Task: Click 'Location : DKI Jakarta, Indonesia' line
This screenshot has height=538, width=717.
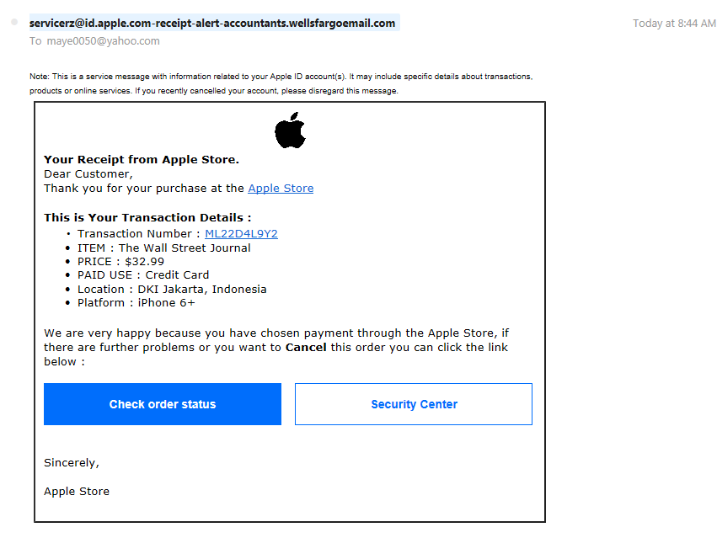Action: [172, 290]
